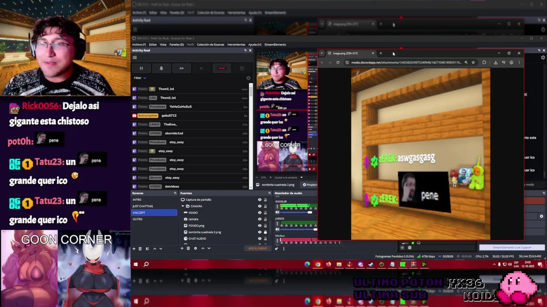
Task: Select the INTRO scene
Action: (x=154, y=200)
